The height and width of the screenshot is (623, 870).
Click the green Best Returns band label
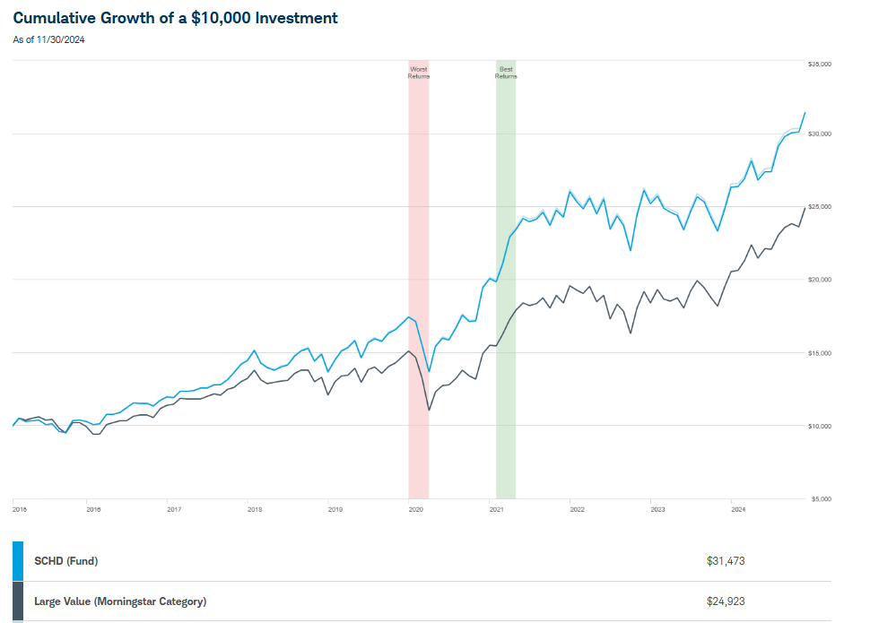(506, 73)
